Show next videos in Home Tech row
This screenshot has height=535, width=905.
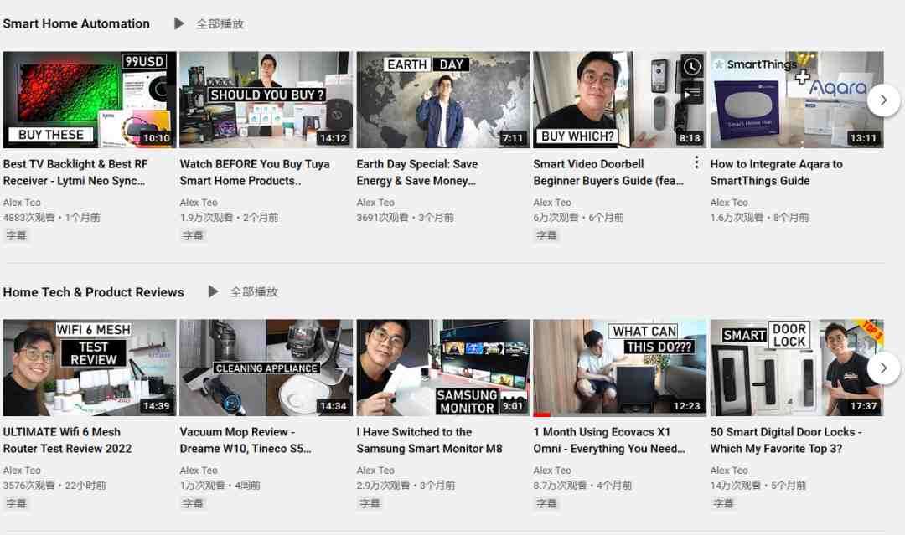pyautogui.click(x=883, y=368)
